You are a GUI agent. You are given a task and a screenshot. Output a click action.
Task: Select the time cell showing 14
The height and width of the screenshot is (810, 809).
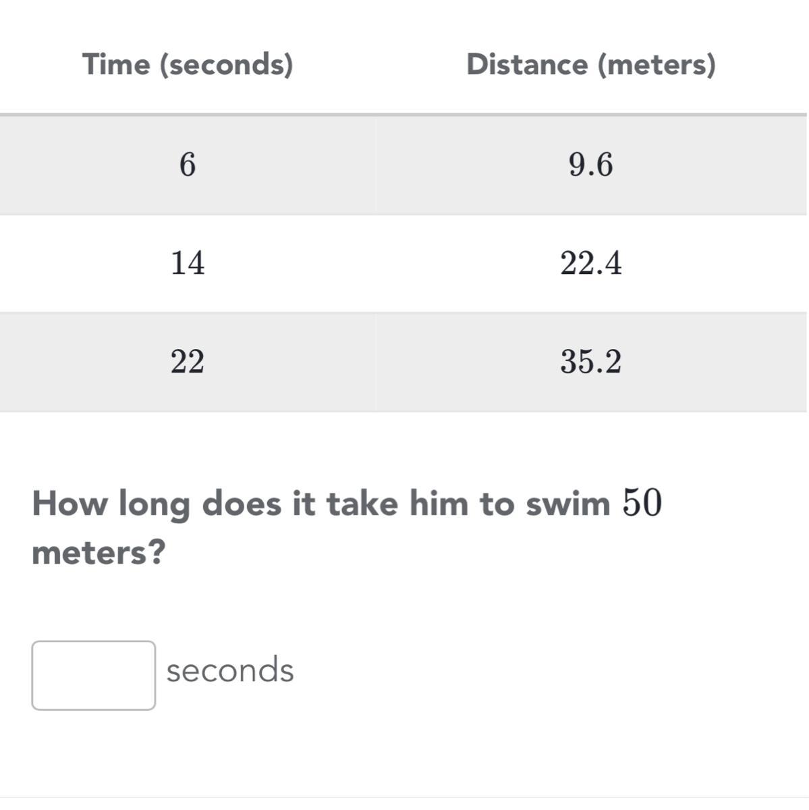click(188, 263)
